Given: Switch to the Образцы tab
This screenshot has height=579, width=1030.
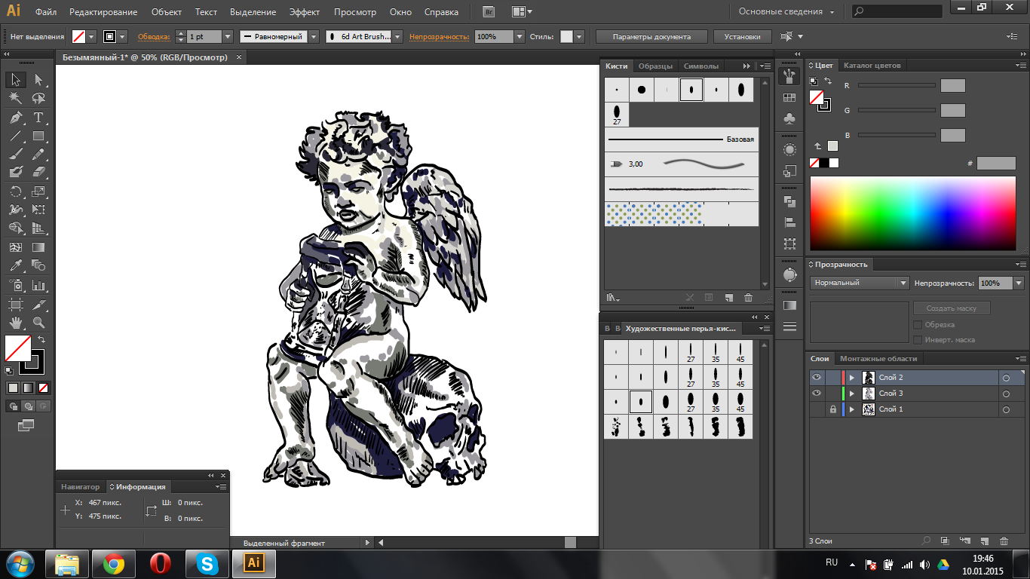Looking at the screenshot, I should click(x=655, y=66).
